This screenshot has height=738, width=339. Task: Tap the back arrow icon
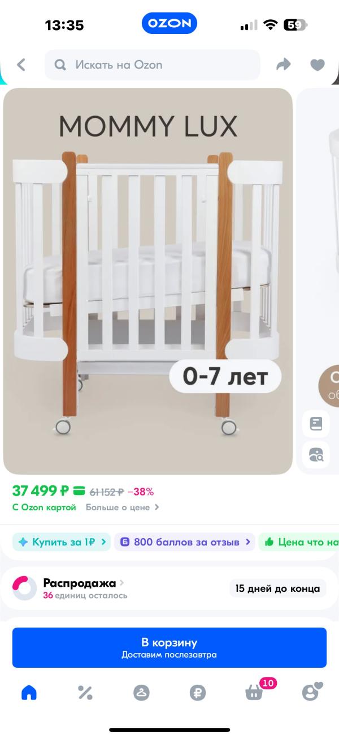[x=21, y=65]
